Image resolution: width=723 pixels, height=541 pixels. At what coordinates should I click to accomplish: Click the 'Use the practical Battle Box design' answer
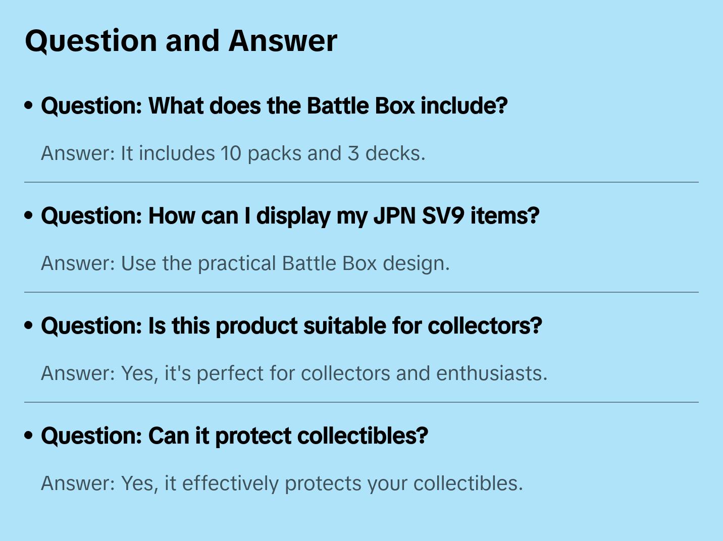[x=245, y=263]
